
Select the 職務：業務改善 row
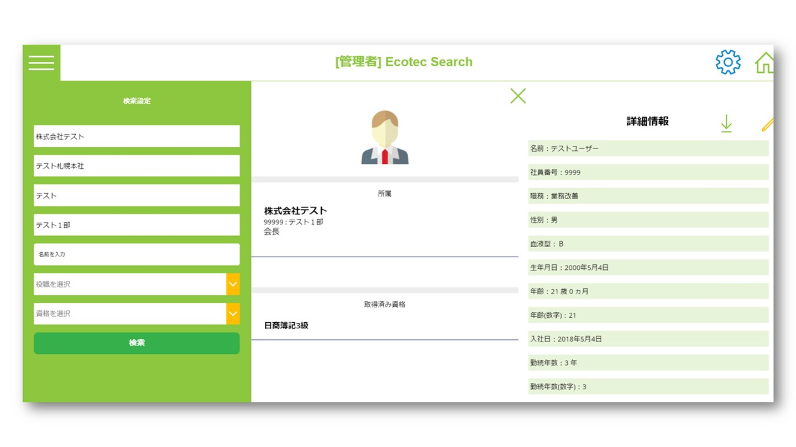[648, 196]
